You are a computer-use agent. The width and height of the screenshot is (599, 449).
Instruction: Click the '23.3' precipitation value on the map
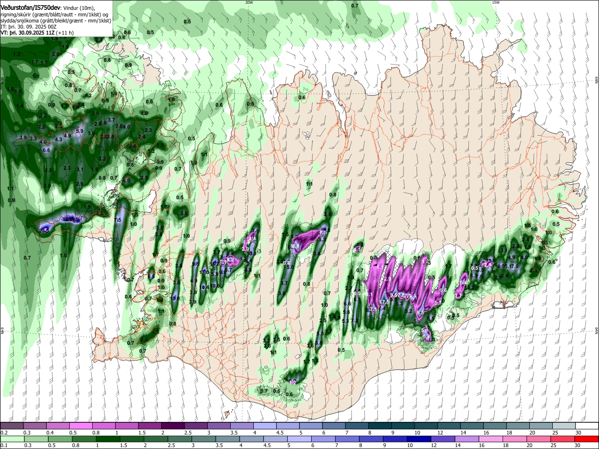44,231
